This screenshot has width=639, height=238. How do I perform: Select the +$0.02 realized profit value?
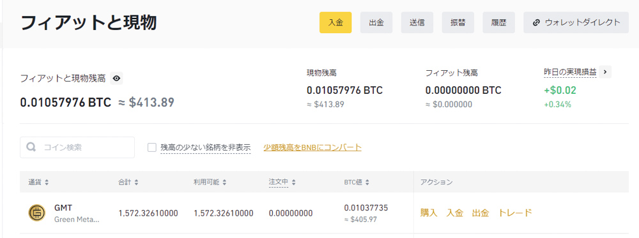[560, 91]
